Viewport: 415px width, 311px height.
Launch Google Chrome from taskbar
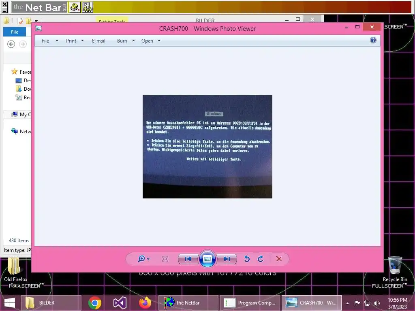(95, 303)
